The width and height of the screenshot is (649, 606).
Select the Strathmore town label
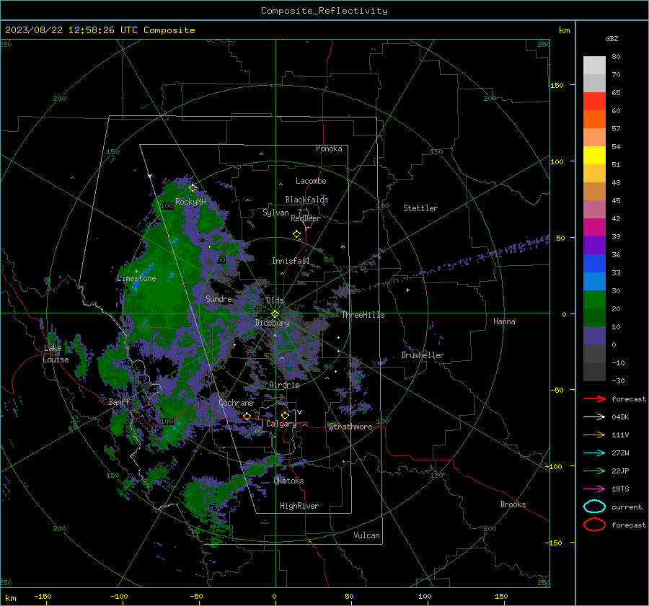point(350,427)
